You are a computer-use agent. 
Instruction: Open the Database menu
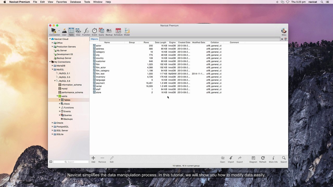click(x=75, y=2)
